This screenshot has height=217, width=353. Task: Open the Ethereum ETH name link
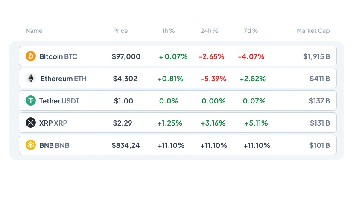coord(63,79)
